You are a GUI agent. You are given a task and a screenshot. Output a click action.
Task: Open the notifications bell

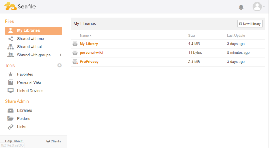pos(241,7)
